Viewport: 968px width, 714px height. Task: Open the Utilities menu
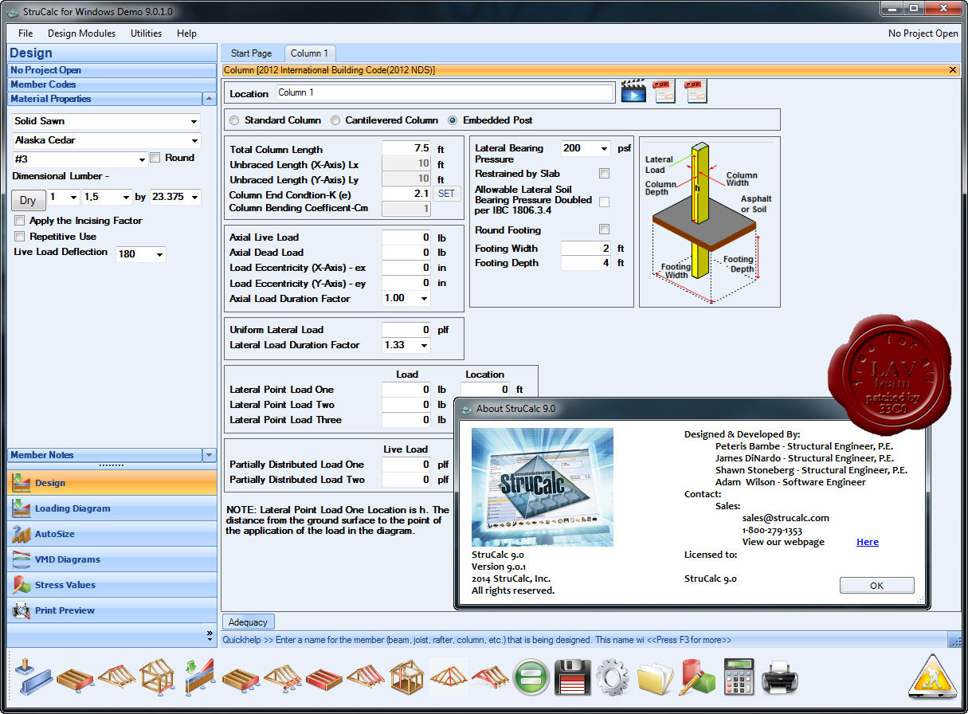tap(147, 33)
